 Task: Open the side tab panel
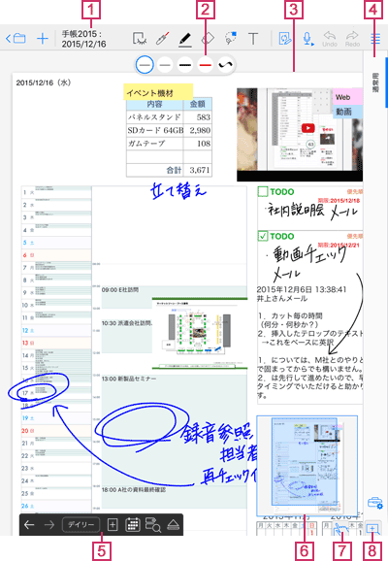point(375,82)
